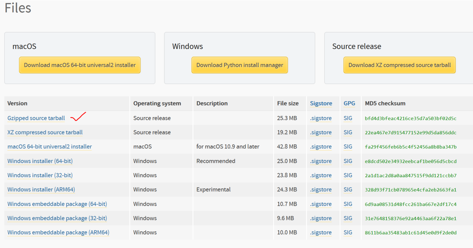Download Windows installer (32-bit) link

tap(40, 175)
